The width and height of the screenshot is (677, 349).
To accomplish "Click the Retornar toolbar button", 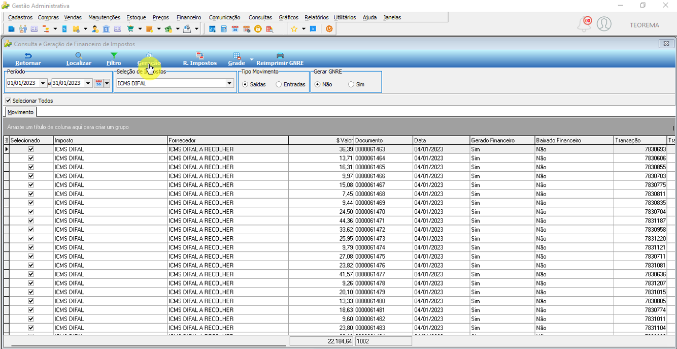I will pos(28,59).
